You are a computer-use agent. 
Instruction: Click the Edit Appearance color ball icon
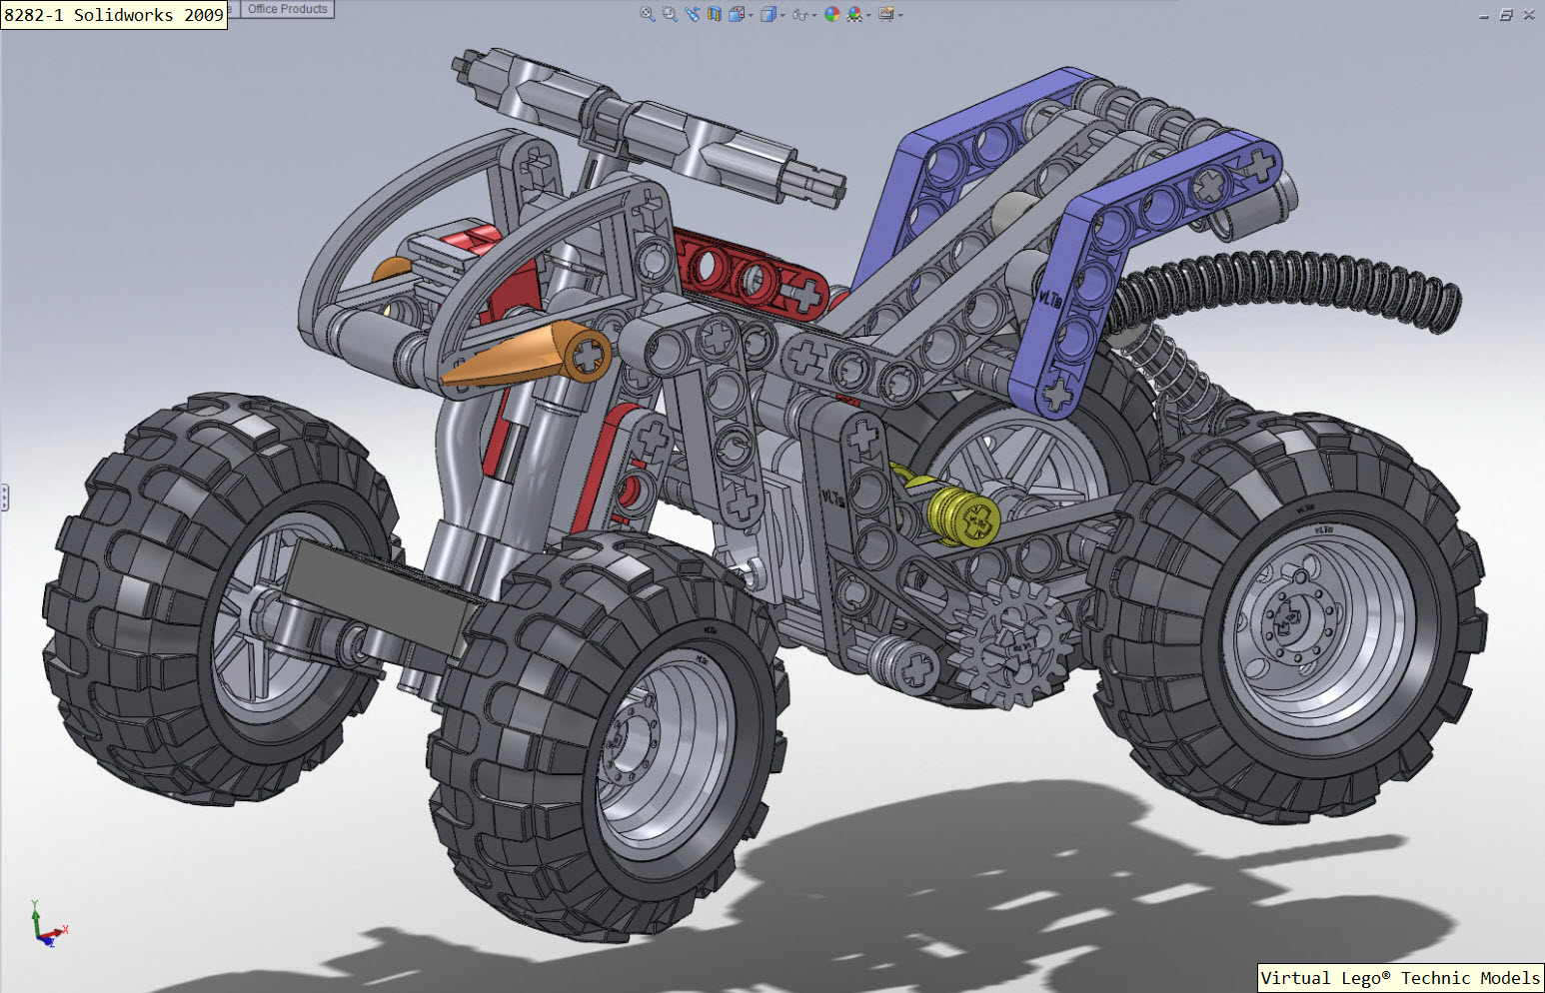[832, 14]
